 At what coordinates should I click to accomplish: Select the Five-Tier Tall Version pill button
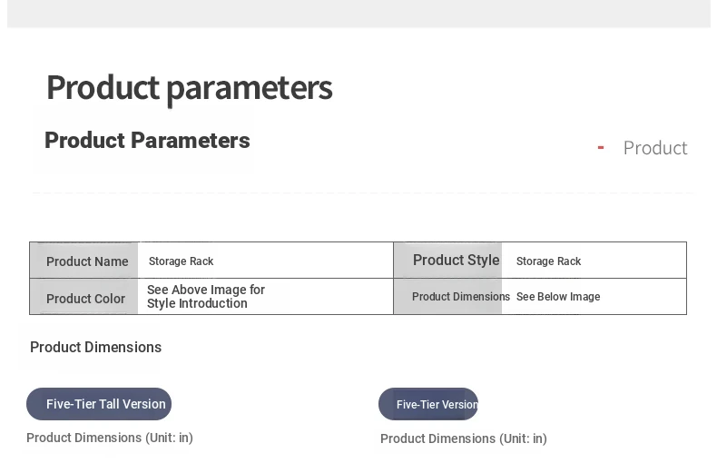99,404
